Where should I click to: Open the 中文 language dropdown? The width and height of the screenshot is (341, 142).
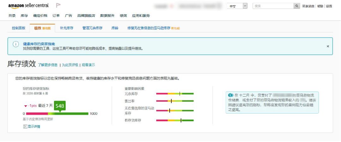click(237, 6)
